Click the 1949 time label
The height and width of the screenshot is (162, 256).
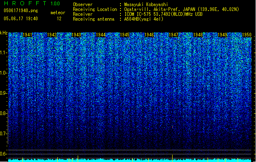pos(222,35)
